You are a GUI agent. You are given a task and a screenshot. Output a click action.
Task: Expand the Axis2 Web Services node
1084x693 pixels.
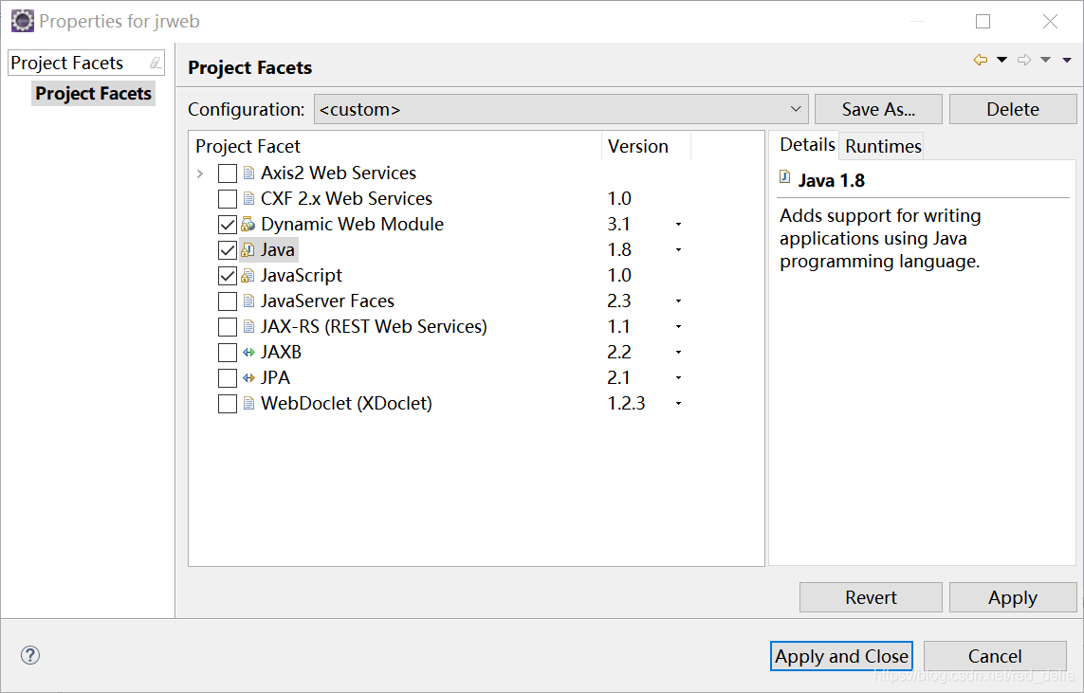tap(200, 173)
